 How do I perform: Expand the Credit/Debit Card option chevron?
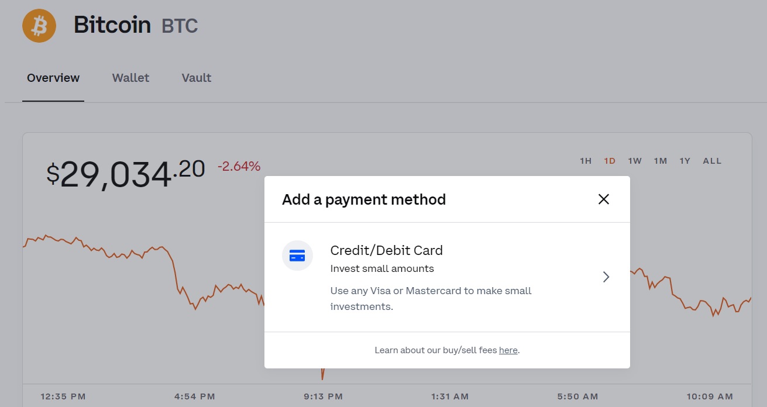(x=606, y=277)
